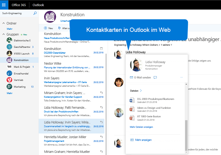Select Vertrieb group in the sidebar
This screenshot has width=221, height=155.
click(19, 80)
